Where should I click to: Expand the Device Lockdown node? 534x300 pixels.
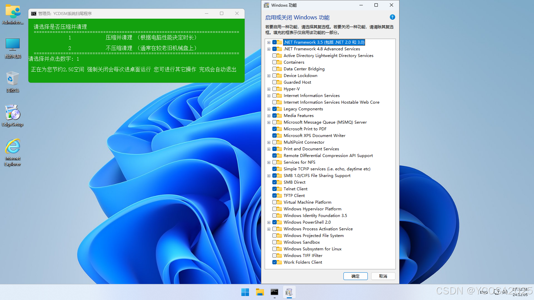(x=269, y=76)
